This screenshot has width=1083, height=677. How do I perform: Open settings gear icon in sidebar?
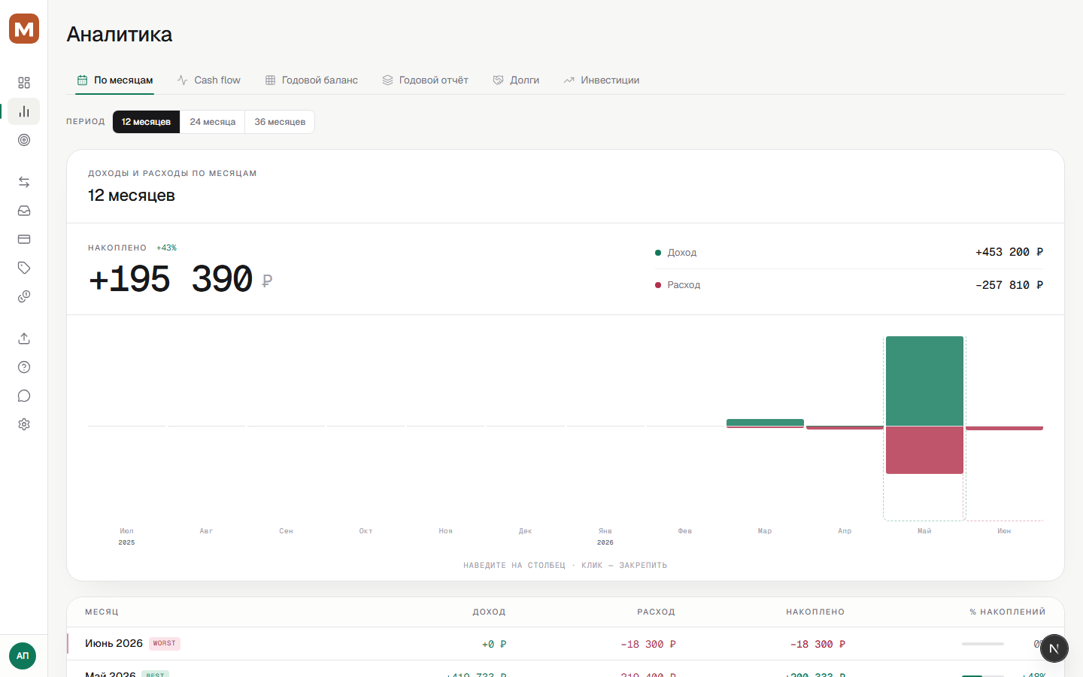click(24, 424)
